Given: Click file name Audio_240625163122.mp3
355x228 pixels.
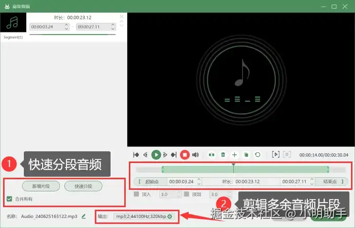Looking at the screenshot, I should pos(49,216).
